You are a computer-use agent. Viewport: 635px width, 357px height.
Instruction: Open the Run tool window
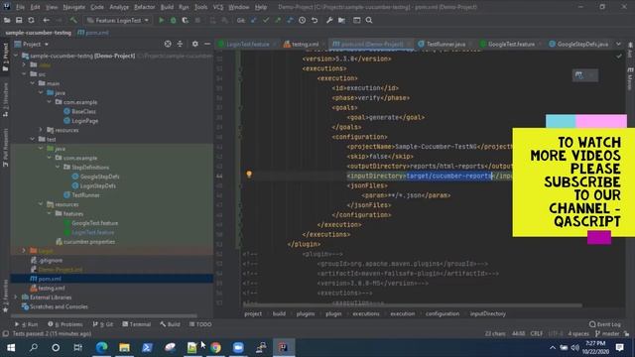coord(27,324)
